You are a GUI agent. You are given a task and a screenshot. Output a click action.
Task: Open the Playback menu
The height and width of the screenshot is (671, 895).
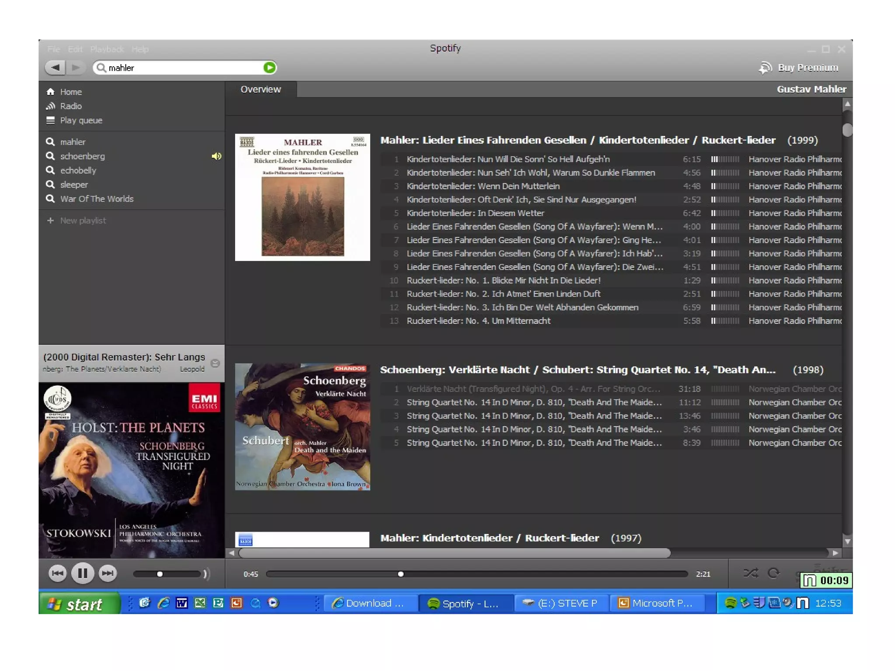click(x=107, y=49)
